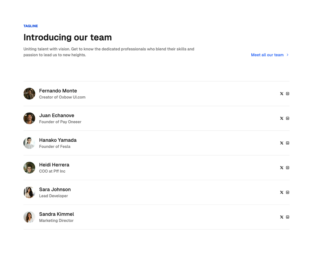
Task: Open Fernando Monte's LinkedIn icon
Action: pos(287,94)
